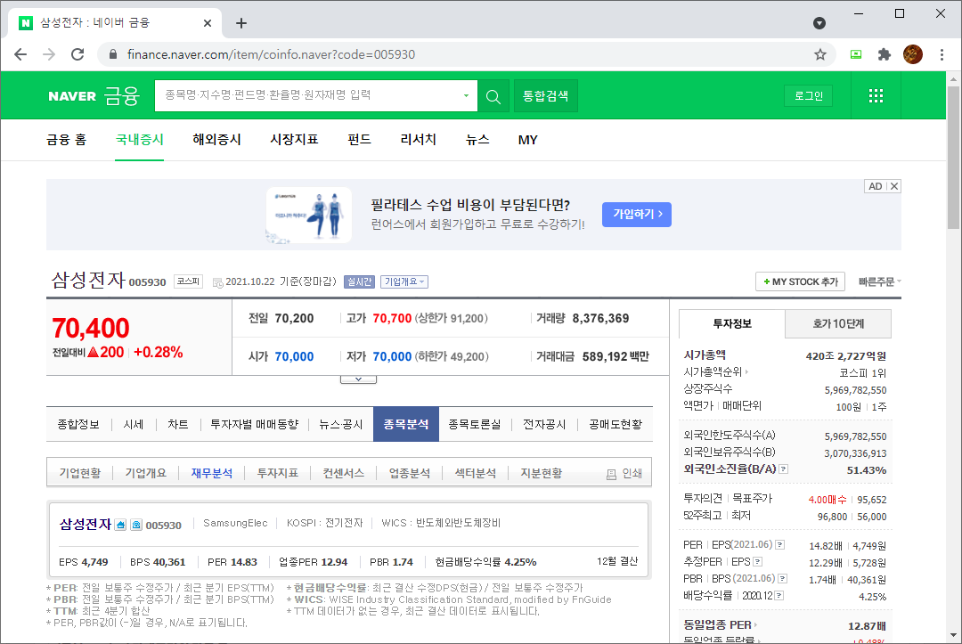The width and height of the screenshot is (962, 644).
Task: Click the search magnifier button
Action: tap(493, 96)
